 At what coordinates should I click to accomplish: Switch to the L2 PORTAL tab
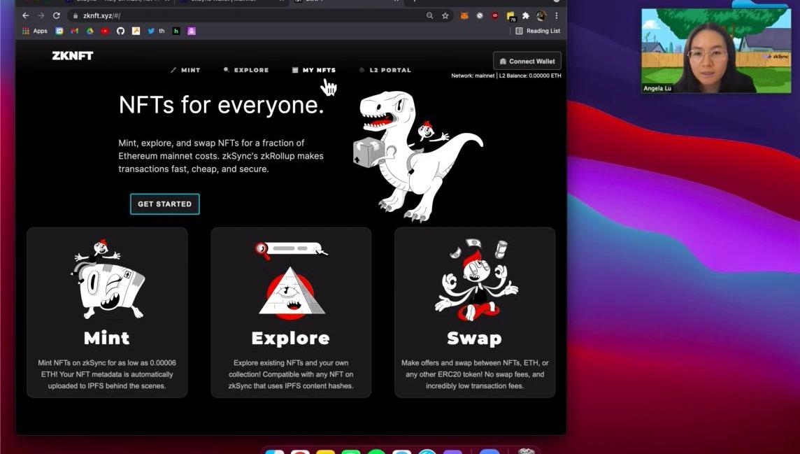(x=385, y=70)
